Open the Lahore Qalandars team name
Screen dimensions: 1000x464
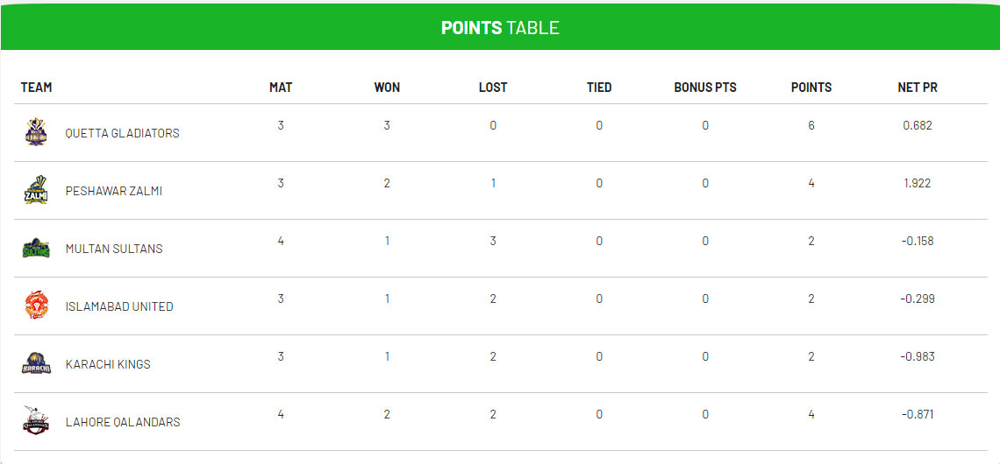(x=123, y=422)
